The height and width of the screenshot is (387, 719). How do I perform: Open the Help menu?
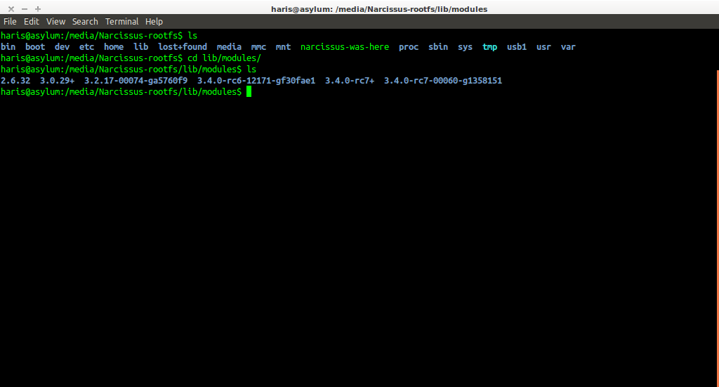[154, 22]
